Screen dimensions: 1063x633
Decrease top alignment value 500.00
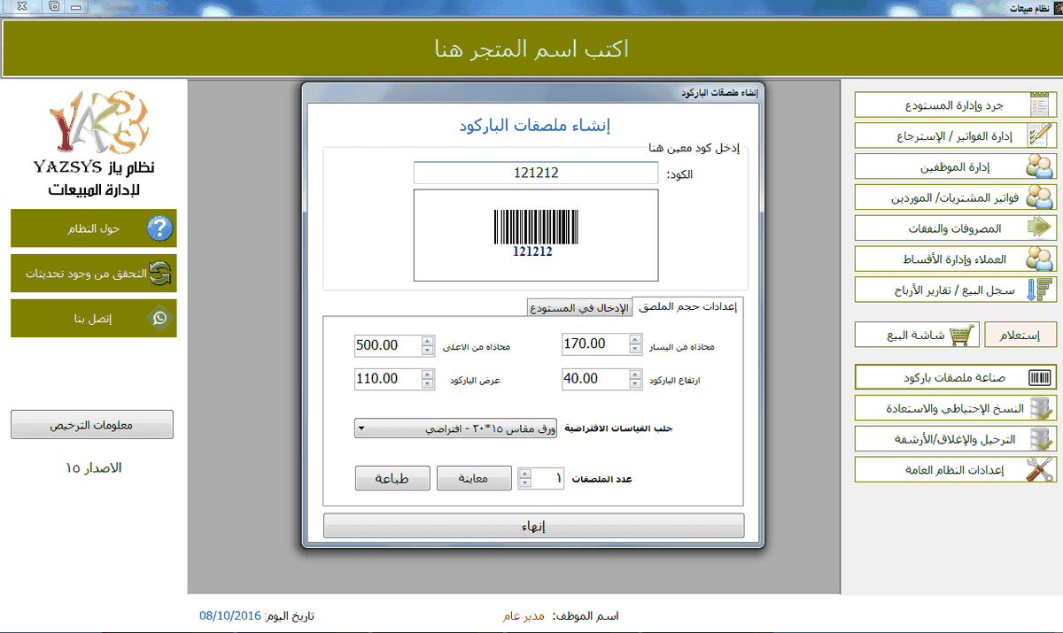(x=428, y=349)
